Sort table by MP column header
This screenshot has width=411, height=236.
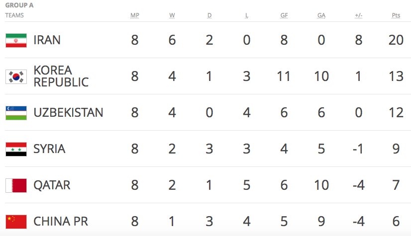pyautogui.click(x=134, y=15)
